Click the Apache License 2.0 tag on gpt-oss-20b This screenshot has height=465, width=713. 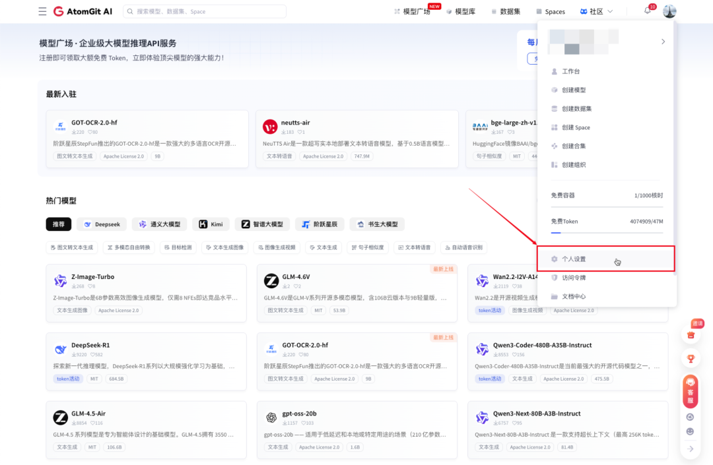coord(320,447)
